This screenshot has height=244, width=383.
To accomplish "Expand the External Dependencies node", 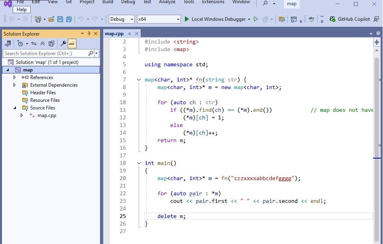I will point(14,85).
